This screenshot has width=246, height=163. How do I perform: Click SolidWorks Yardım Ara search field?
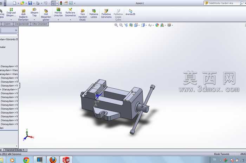pos(224,3)
